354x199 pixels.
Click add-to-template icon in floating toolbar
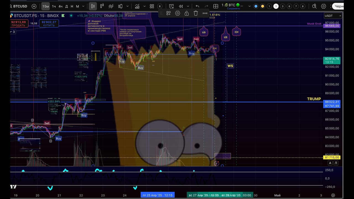pos(168,13)
